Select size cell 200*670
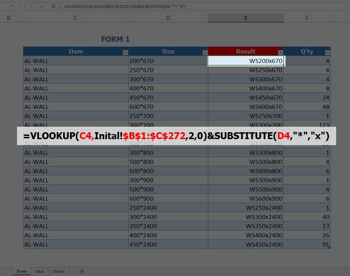The image size is (350, 276). click(x=168, y=61)
